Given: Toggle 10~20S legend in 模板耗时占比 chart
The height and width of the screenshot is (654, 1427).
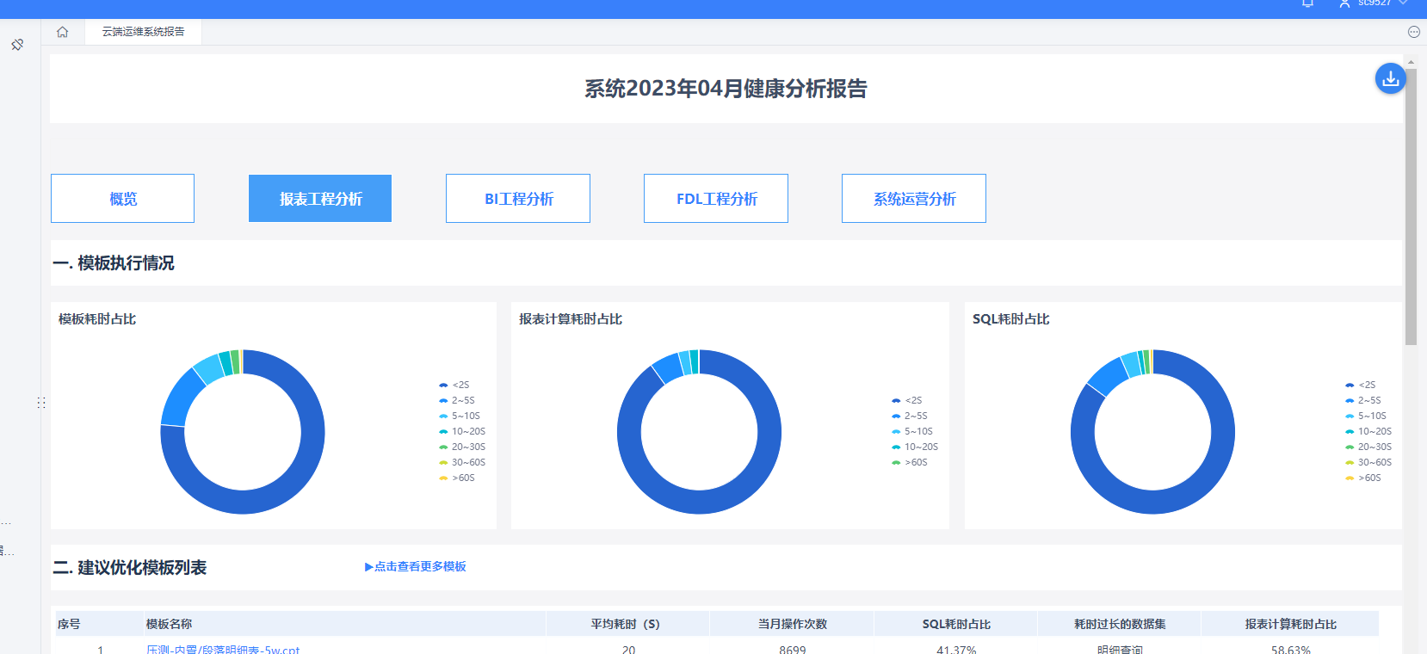Looking at the screenshot, I should [x=462, y=431].
